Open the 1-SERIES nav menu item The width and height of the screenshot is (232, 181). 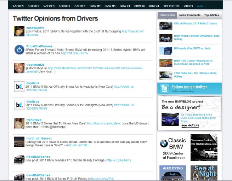coord(18,6)
